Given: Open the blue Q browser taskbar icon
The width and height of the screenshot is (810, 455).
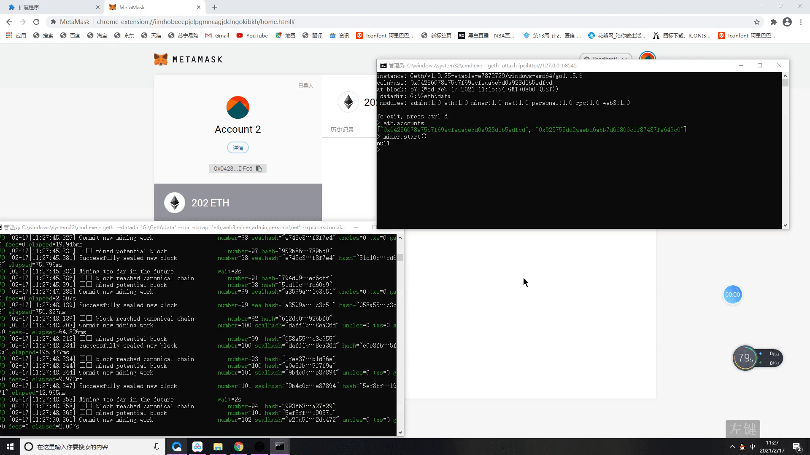Looking at the screenshot, I should coord(177,447).
